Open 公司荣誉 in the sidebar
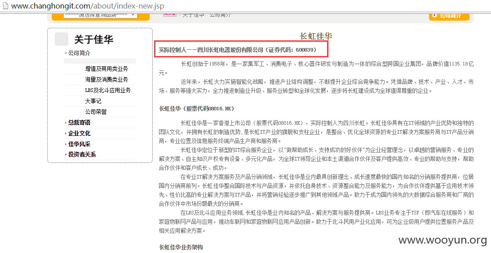 click(96, 112)
